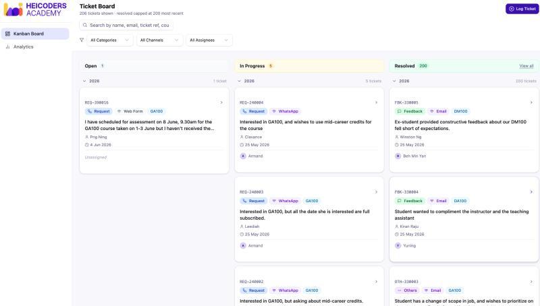Click ticket reference FBK-330004
The image size is (540, 306).
pyautogui.click(x=406, y=192)
